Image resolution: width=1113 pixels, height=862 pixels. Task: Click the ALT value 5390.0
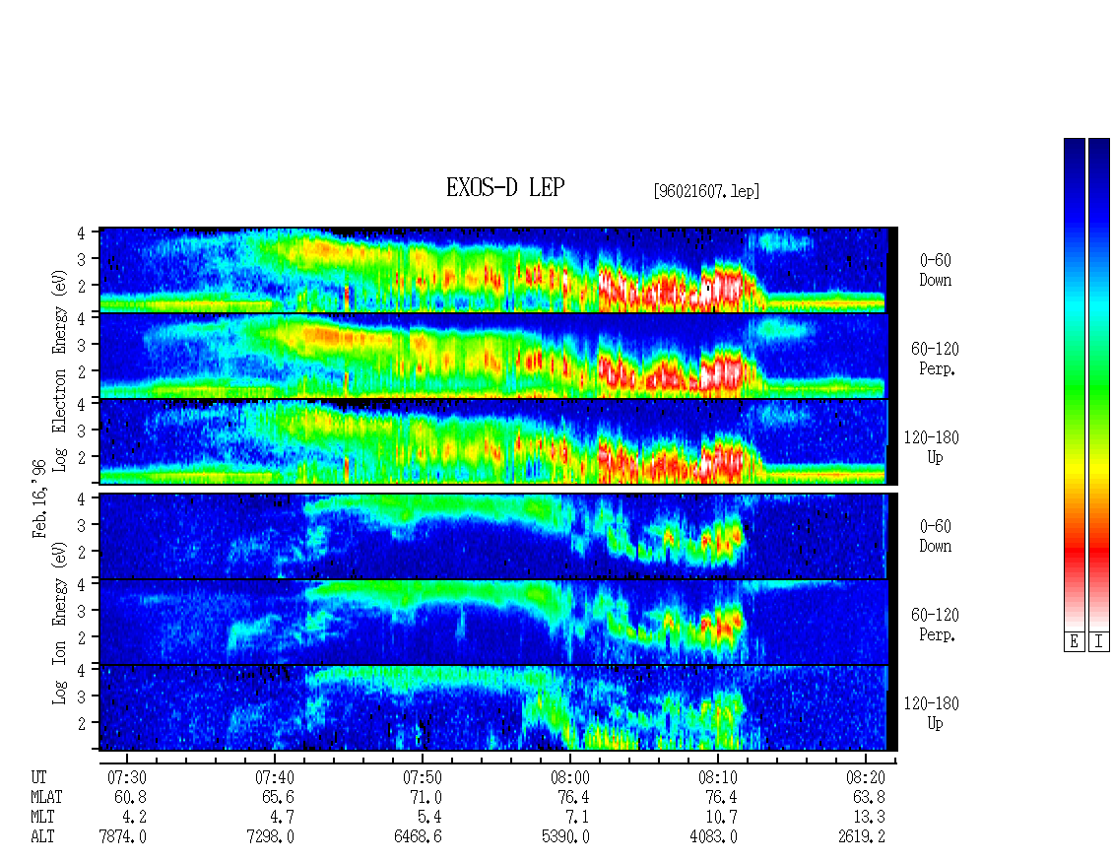(565, 837)
